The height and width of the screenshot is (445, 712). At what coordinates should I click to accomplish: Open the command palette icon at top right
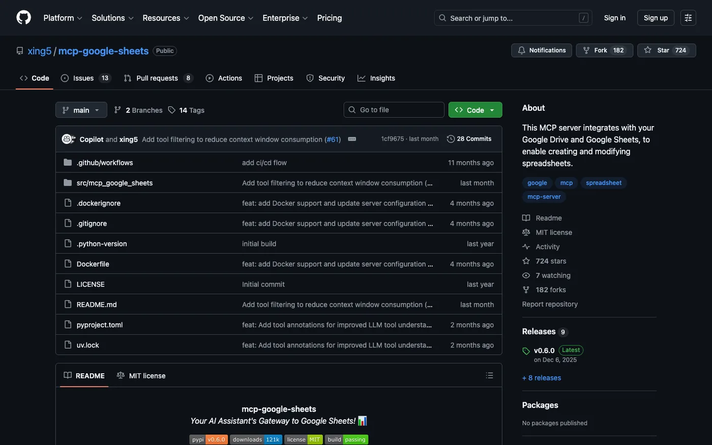pyautogui.click(x=689, y=17)
